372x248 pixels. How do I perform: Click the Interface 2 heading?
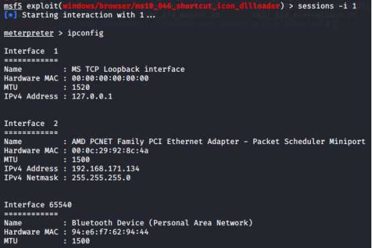[31, 123]
